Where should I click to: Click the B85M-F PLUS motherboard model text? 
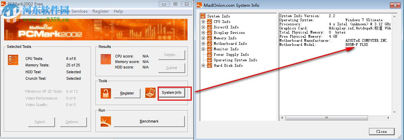coord(357,45)
